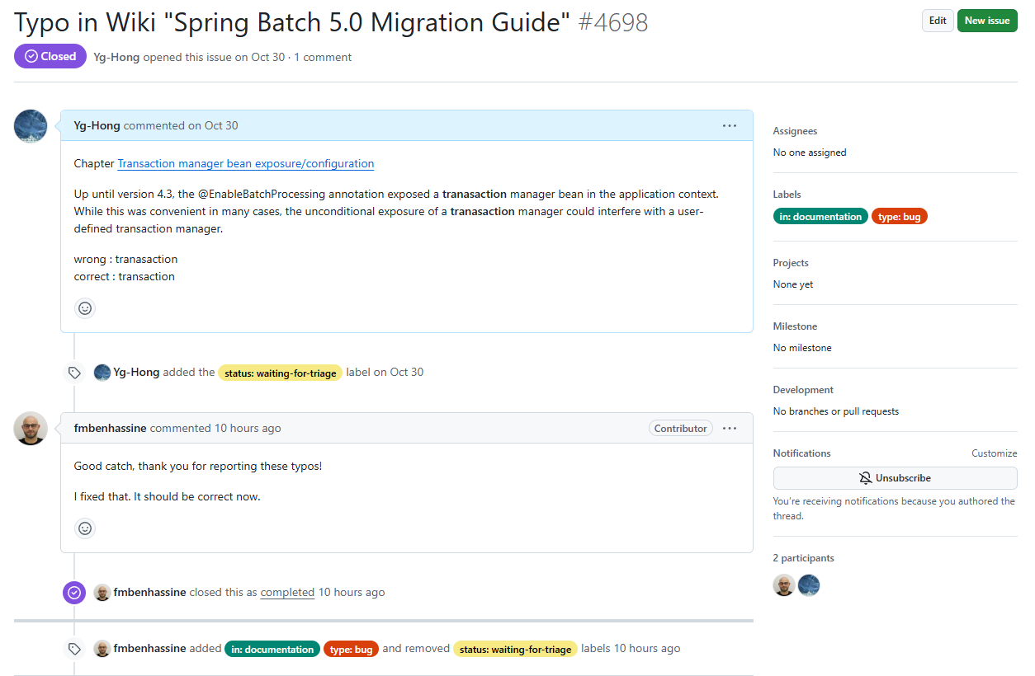The image size is (1035, 676).
Task: Click 'No branches or pull requests' text
Action: click(x=836, y=411)
